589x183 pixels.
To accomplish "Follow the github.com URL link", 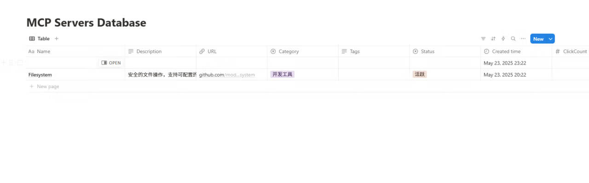I will point(227,75).
